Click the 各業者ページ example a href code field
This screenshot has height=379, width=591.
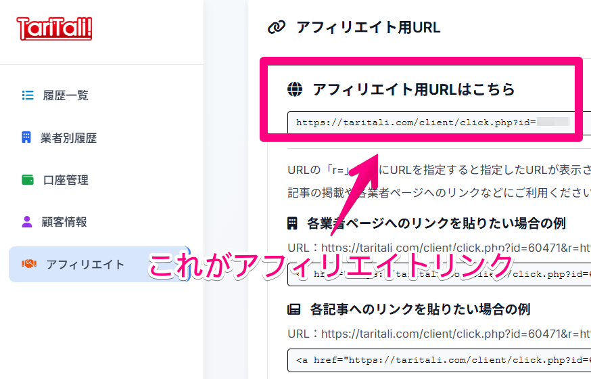click(439, 274)
